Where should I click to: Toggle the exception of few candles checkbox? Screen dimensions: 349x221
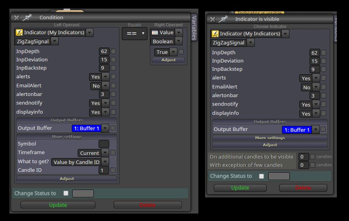tap(312, 165)
